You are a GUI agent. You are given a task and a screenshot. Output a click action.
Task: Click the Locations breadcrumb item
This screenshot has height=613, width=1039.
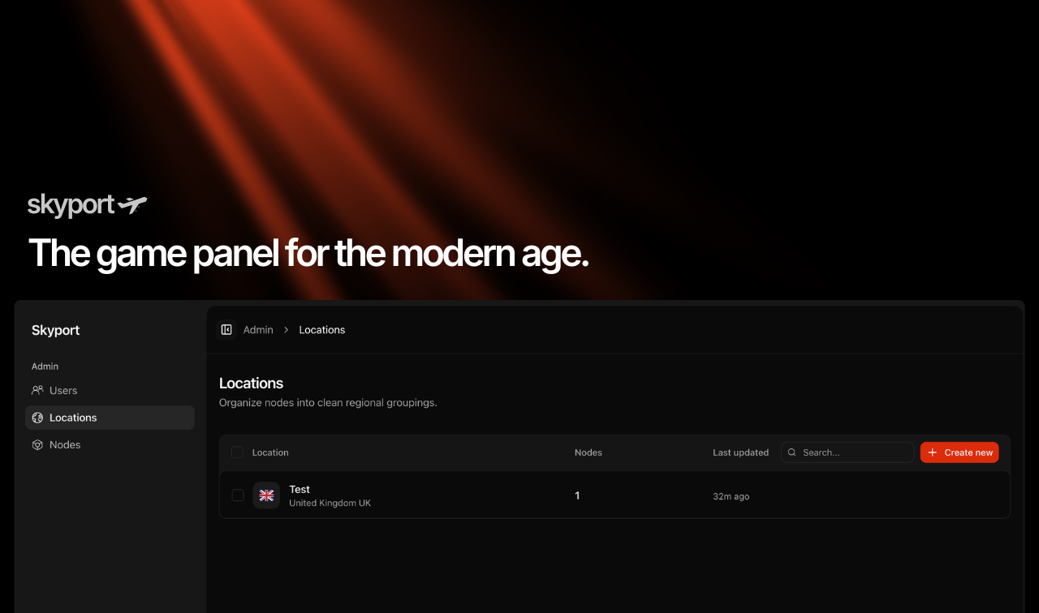[322, 330]
